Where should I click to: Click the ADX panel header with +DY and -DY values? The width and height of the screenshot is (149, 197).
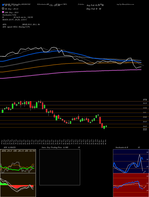18,151
